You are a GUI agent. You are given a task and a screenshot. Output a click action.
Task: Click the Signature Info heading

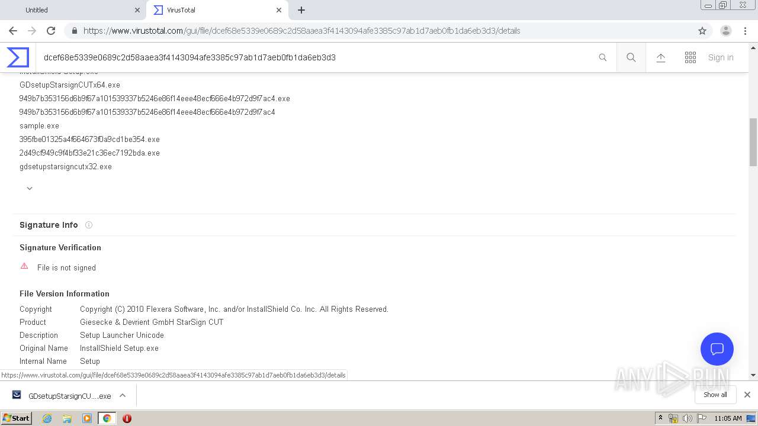point(49,225)
